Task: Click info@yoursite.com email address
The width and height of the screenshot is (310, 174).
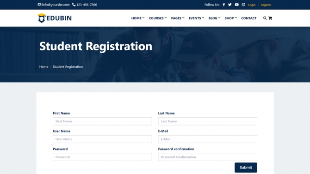Action: click(x=56, y=5)
